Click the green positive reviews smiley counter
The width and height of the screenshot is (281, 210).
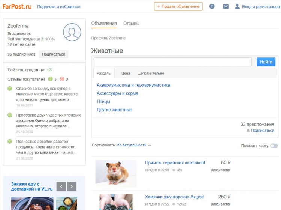point(50,79)
